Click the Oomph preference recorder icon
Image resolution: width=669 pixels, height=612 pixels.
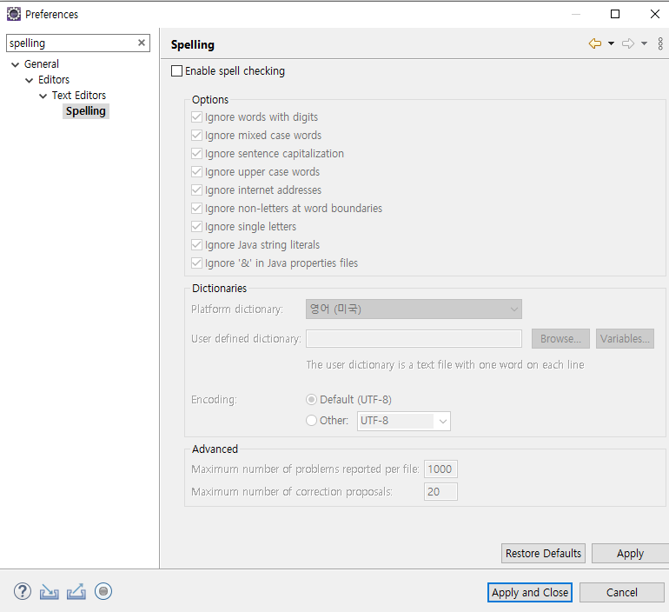(x=103, y=591)
